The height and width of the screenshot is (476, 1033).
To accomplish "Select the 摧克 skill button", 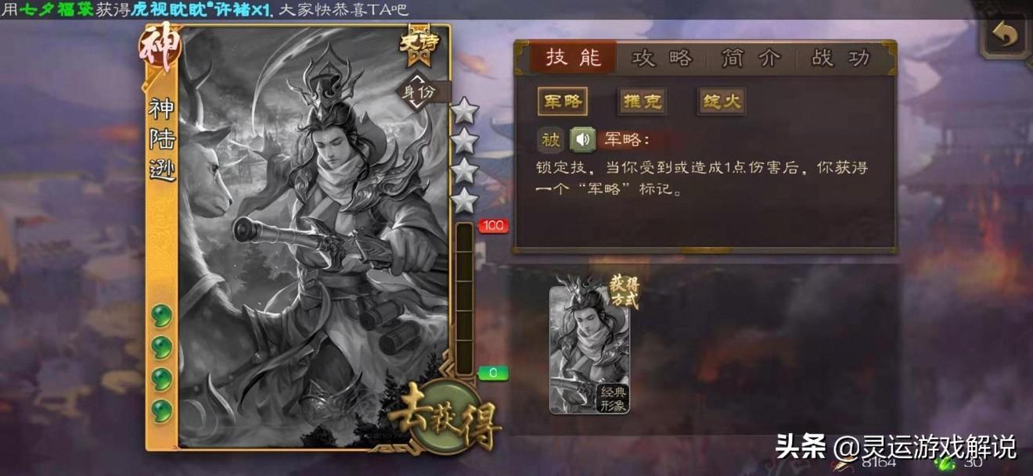I will point(642,102).
